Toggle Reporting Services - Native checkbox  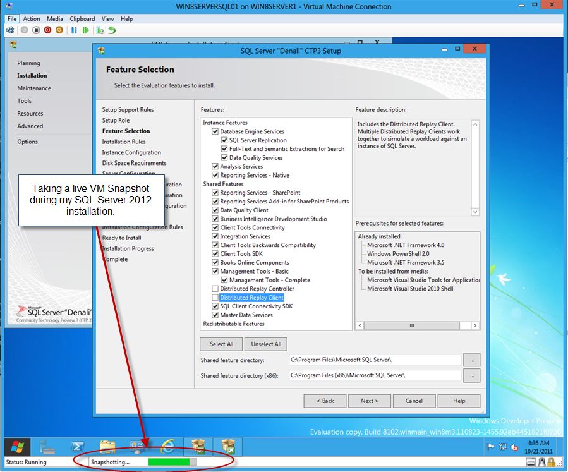(215, 175)
